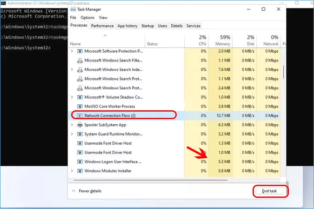Click the 3.8 MB memory value
The width and height of the screenshot is (314, 209).
point(224,107)
